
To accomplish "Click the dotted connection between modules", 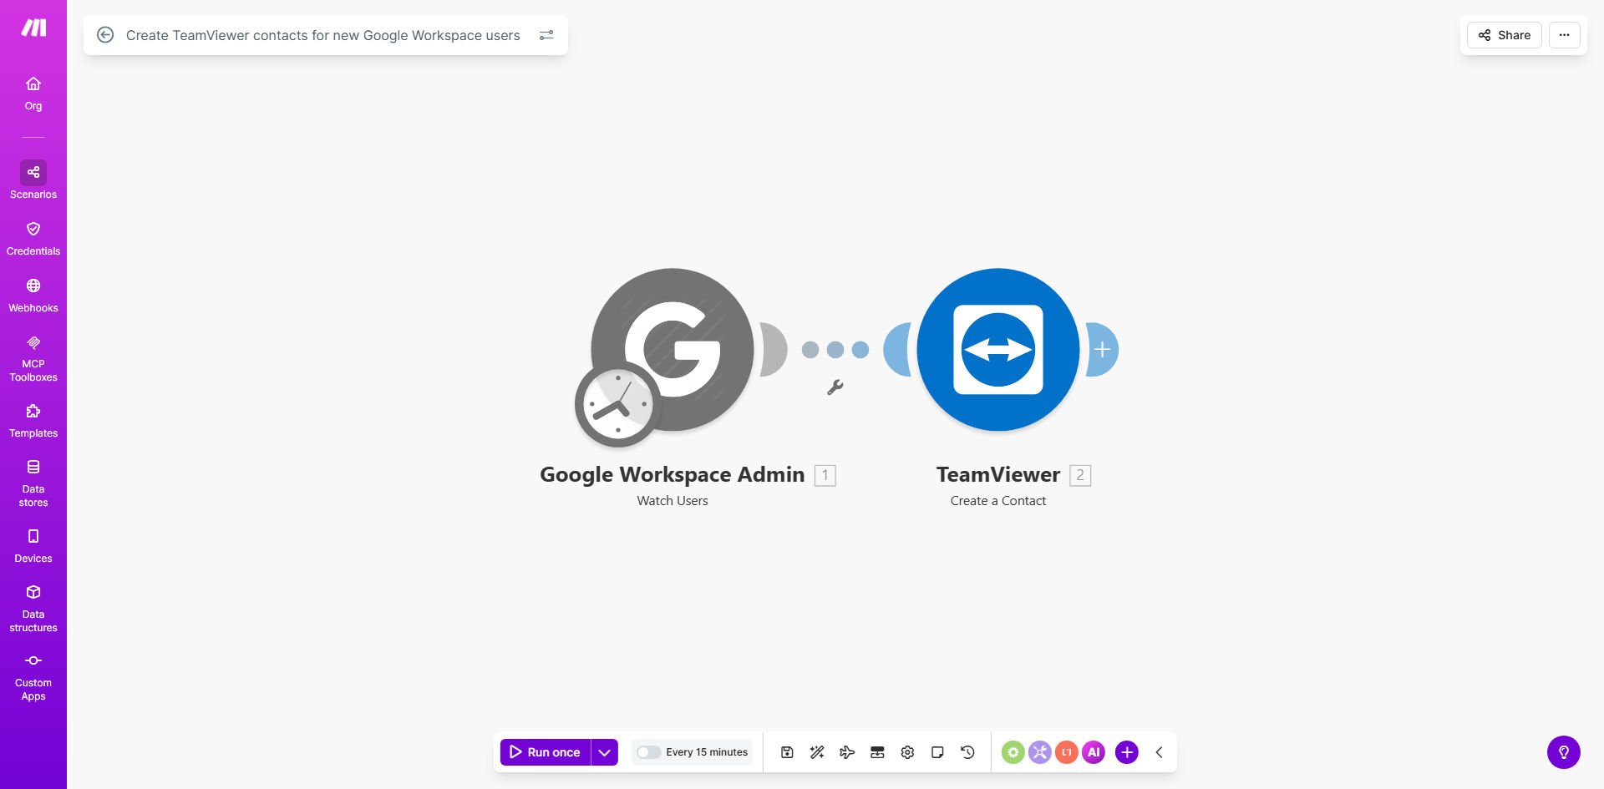I will point(835,349).
